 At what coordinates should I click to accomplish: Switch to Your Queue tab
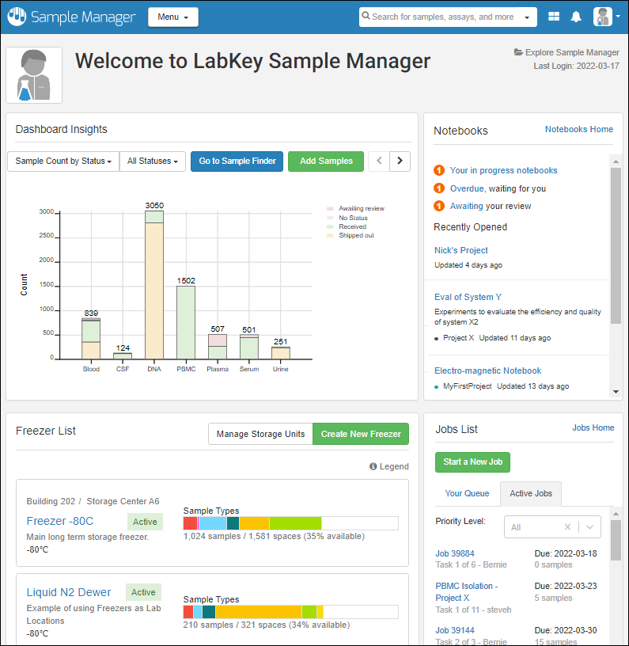tap(467, 493)
